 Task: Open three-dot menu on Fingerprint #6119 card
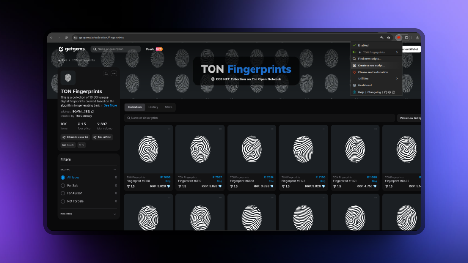(x=220, y=129)
